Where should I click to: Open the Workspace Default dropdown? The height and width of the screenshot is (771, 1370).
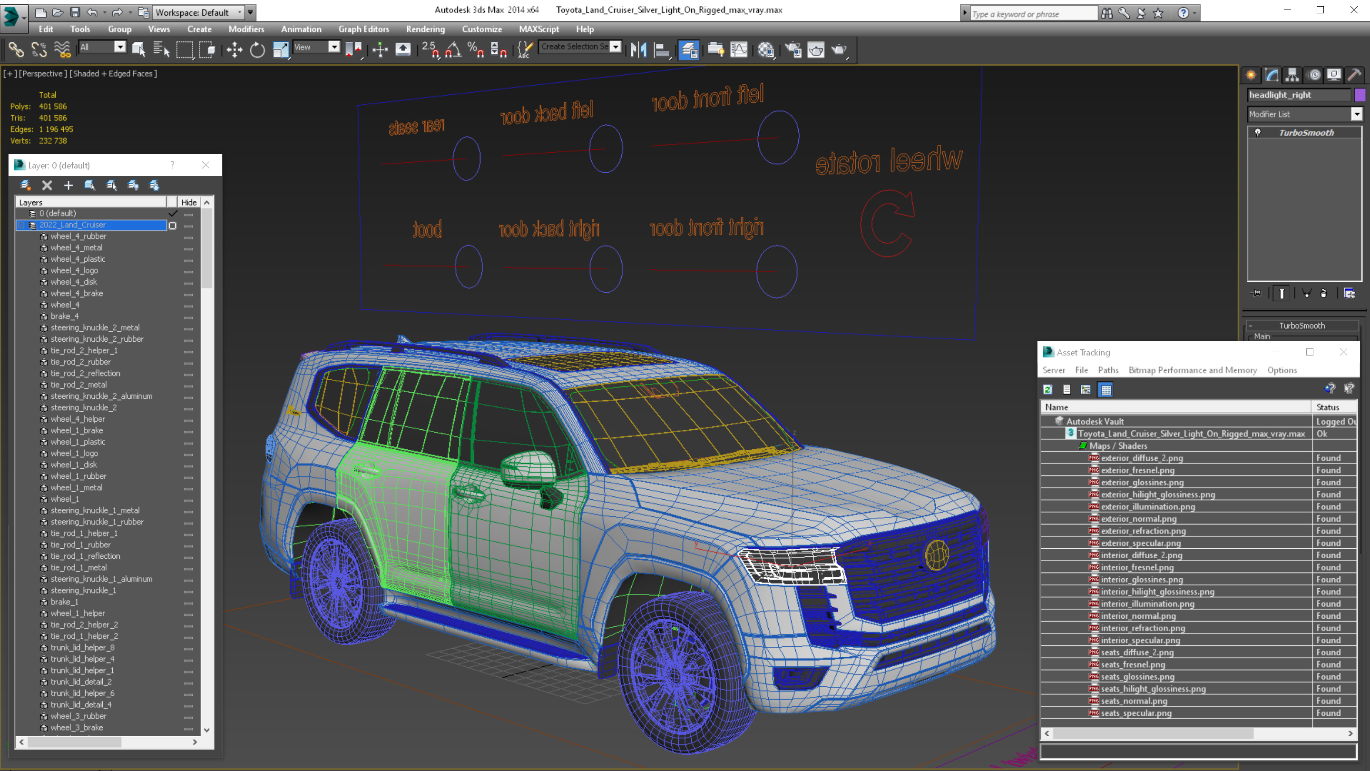click(x=240, y=12)
